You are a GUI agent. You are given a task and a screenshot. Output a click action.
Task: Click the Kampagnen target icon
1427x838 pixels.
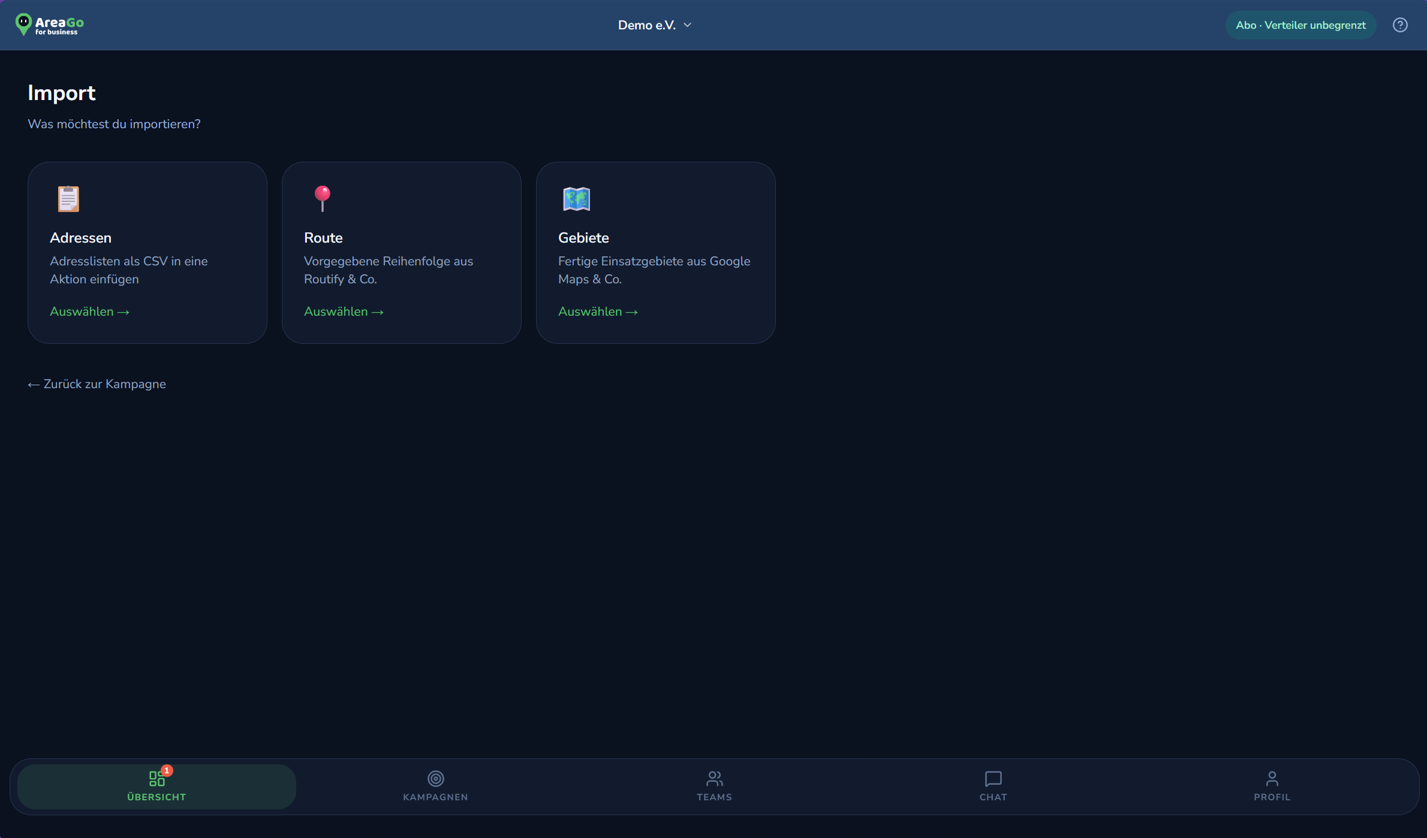coord(435,778)
